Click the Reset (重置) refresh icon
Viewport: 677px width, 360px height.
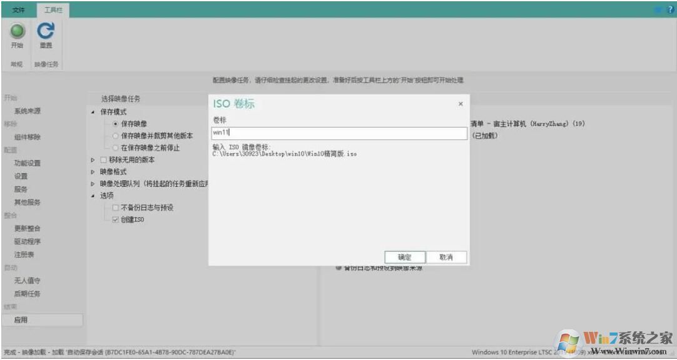[x=46, y=31]
